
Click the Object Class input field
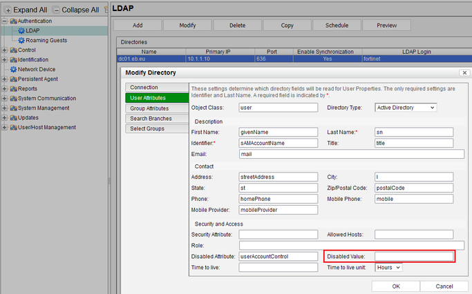click(x=278, y=108)
